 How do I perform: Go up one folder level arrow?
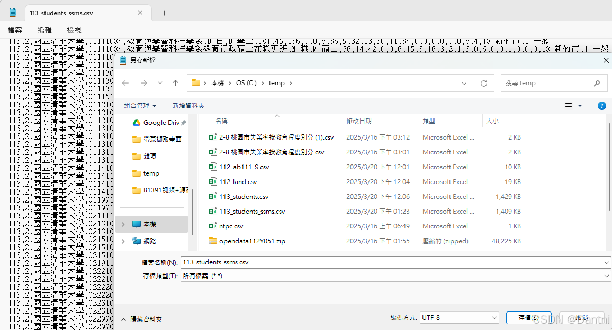coord(176,83)
